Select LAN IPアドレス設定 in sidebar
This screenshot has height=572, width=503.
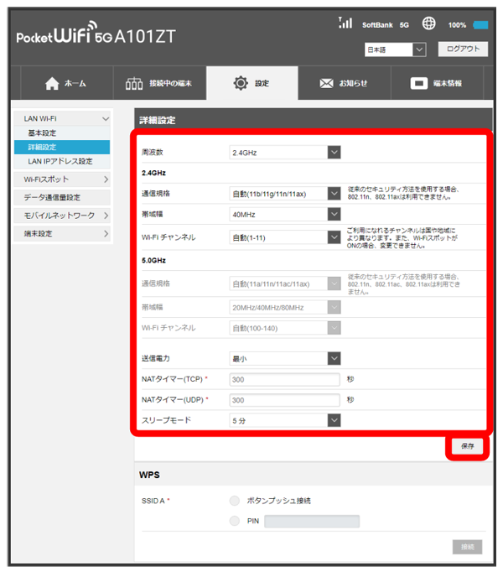pos(60,161)
